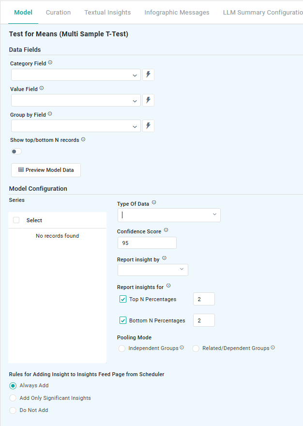Image resolution: width=303 pixels, height=426 pixels.
Task: Open the Report insight by dropdown
Action: (152, 270)
